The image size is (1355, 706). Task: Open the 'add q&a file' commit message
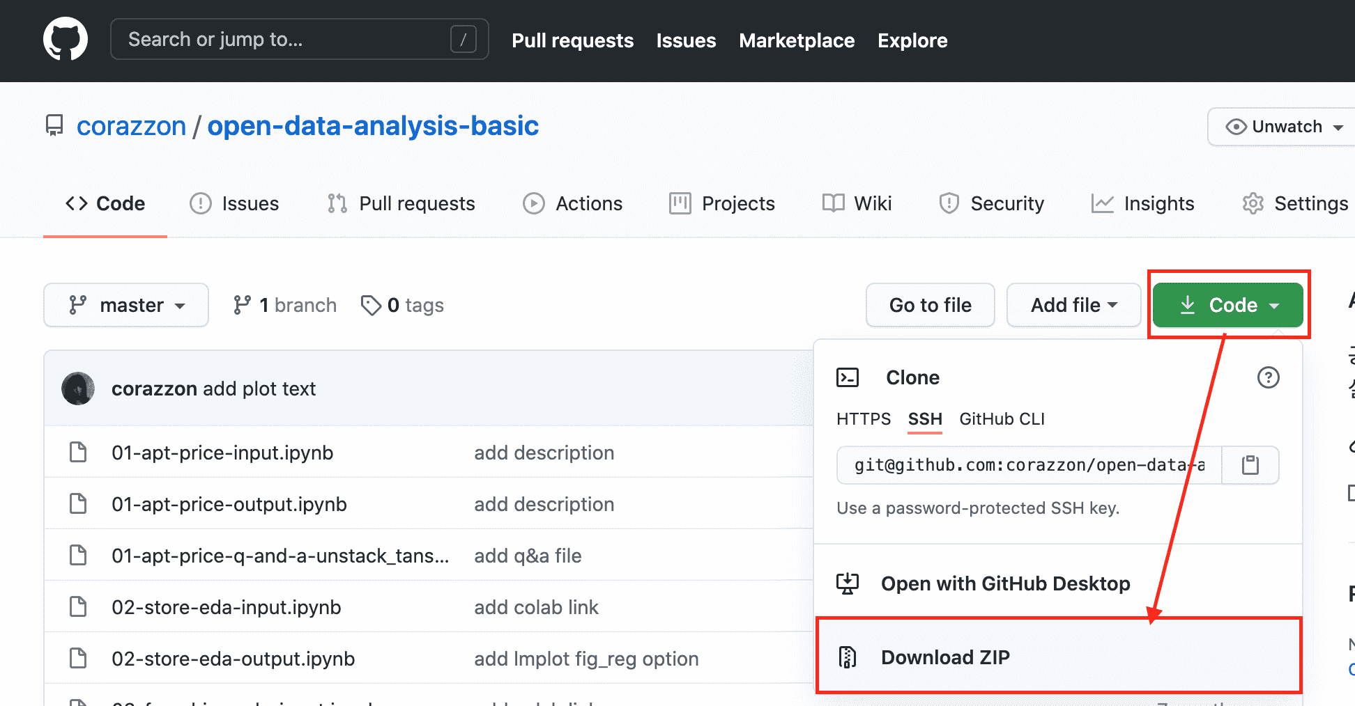click(x=528, y=556)
